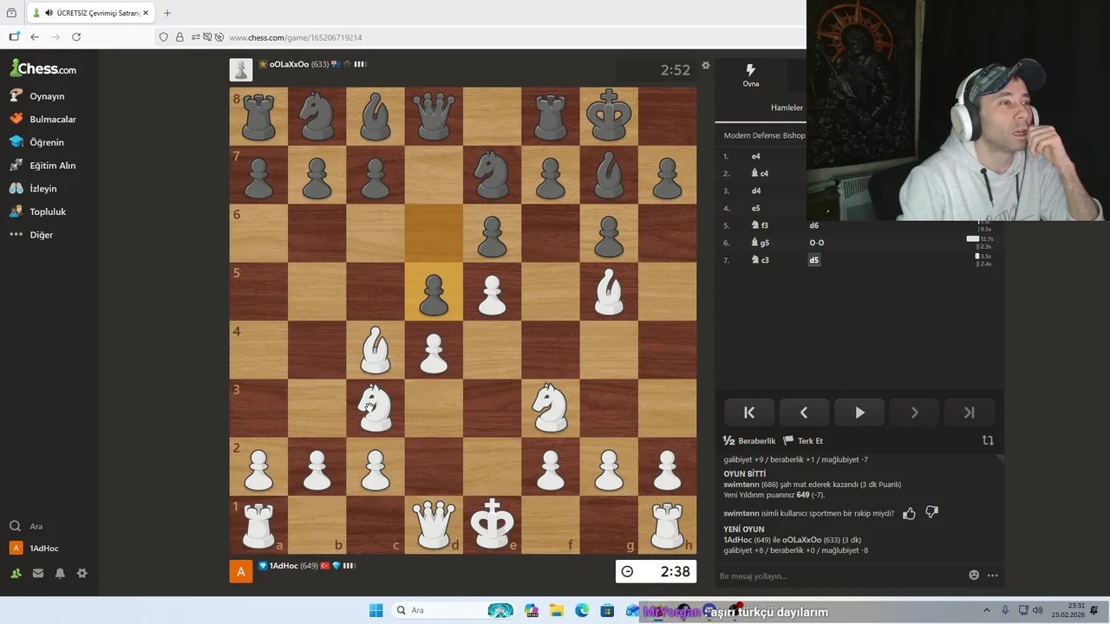Switch to the Hamleler tab
Viewport: 1110px width, 624px height.
[787, 107]
